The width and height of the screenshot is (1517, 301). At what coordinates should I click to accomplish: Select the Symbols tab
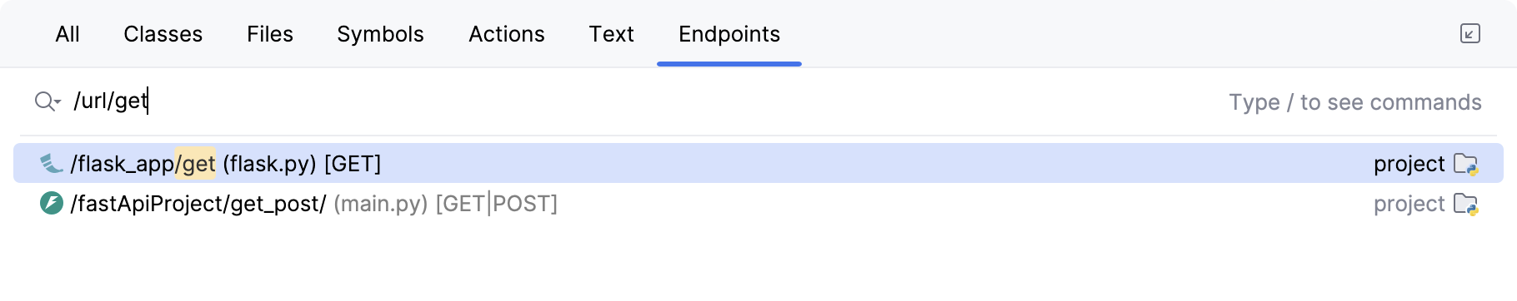[x=380, y=34]
